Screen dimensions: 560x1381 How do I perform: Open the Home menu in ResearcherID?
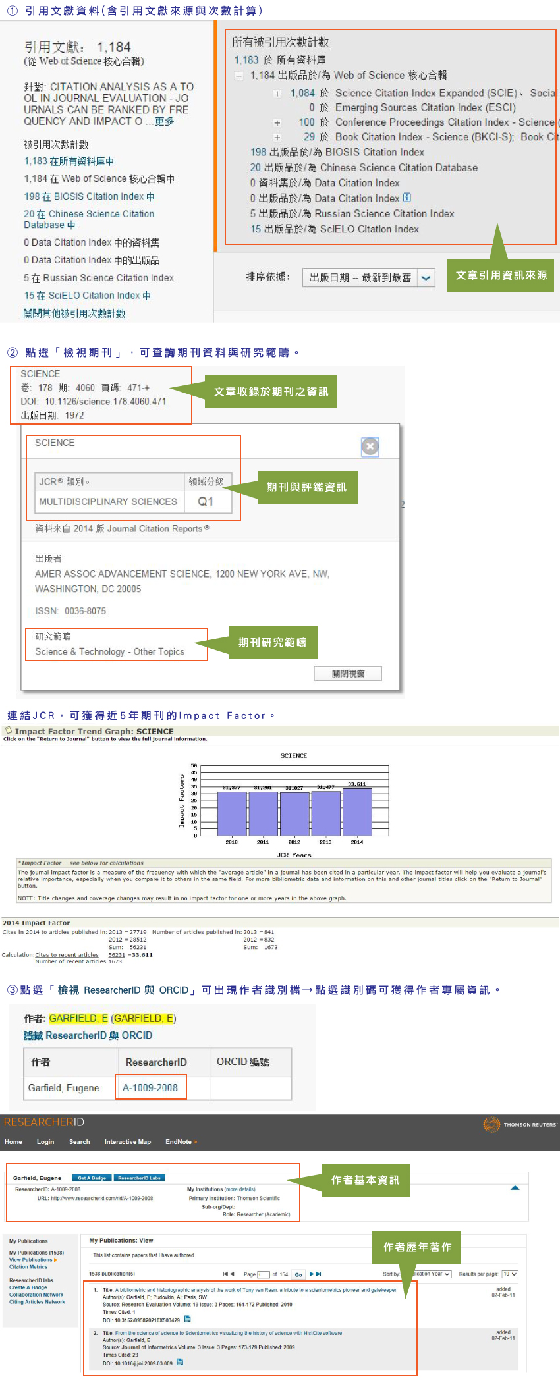(x=13, y=1142)
